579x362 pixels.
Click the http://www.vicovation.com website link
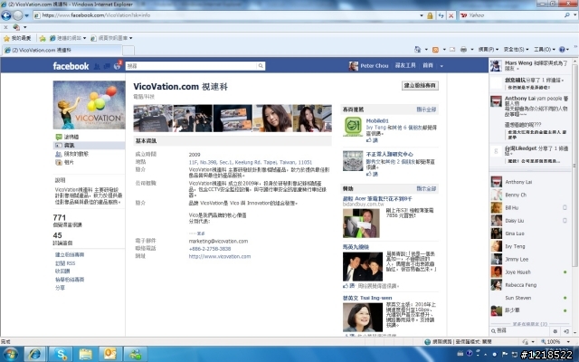[x=219, y=256]
